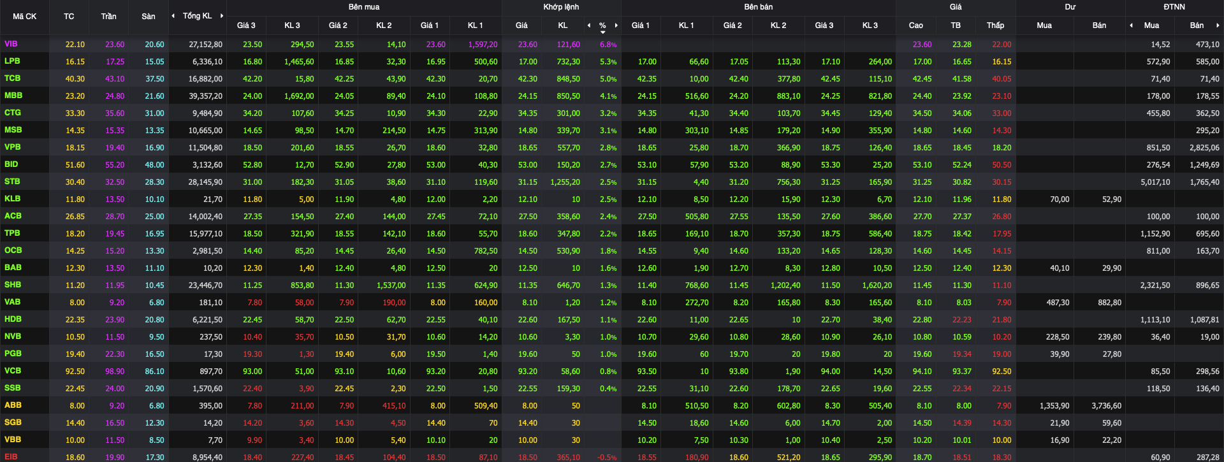Select the KLB ticker
The width and height of the screenshot is (1224, 462).
pos(12,199)
